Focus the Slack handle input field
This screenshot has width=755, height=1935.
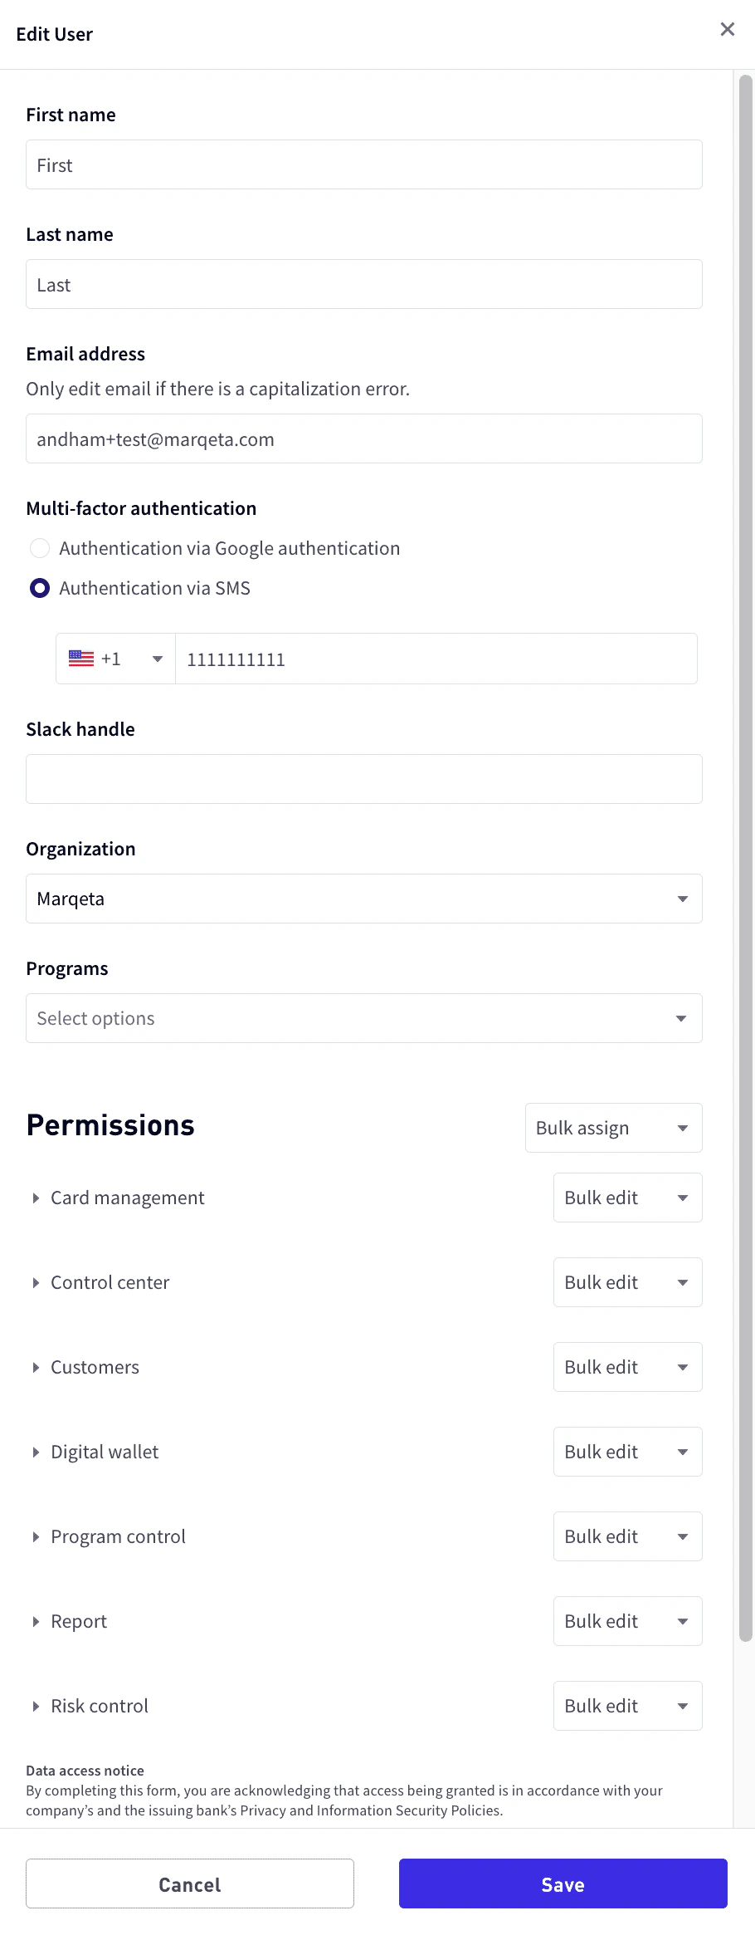coord(363,779)
